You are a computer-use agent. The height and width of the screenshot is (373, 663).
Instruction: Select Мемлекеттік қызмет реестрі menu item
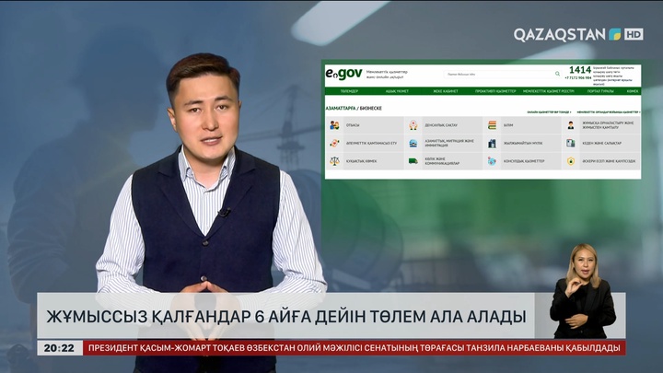tap(547, 91)
